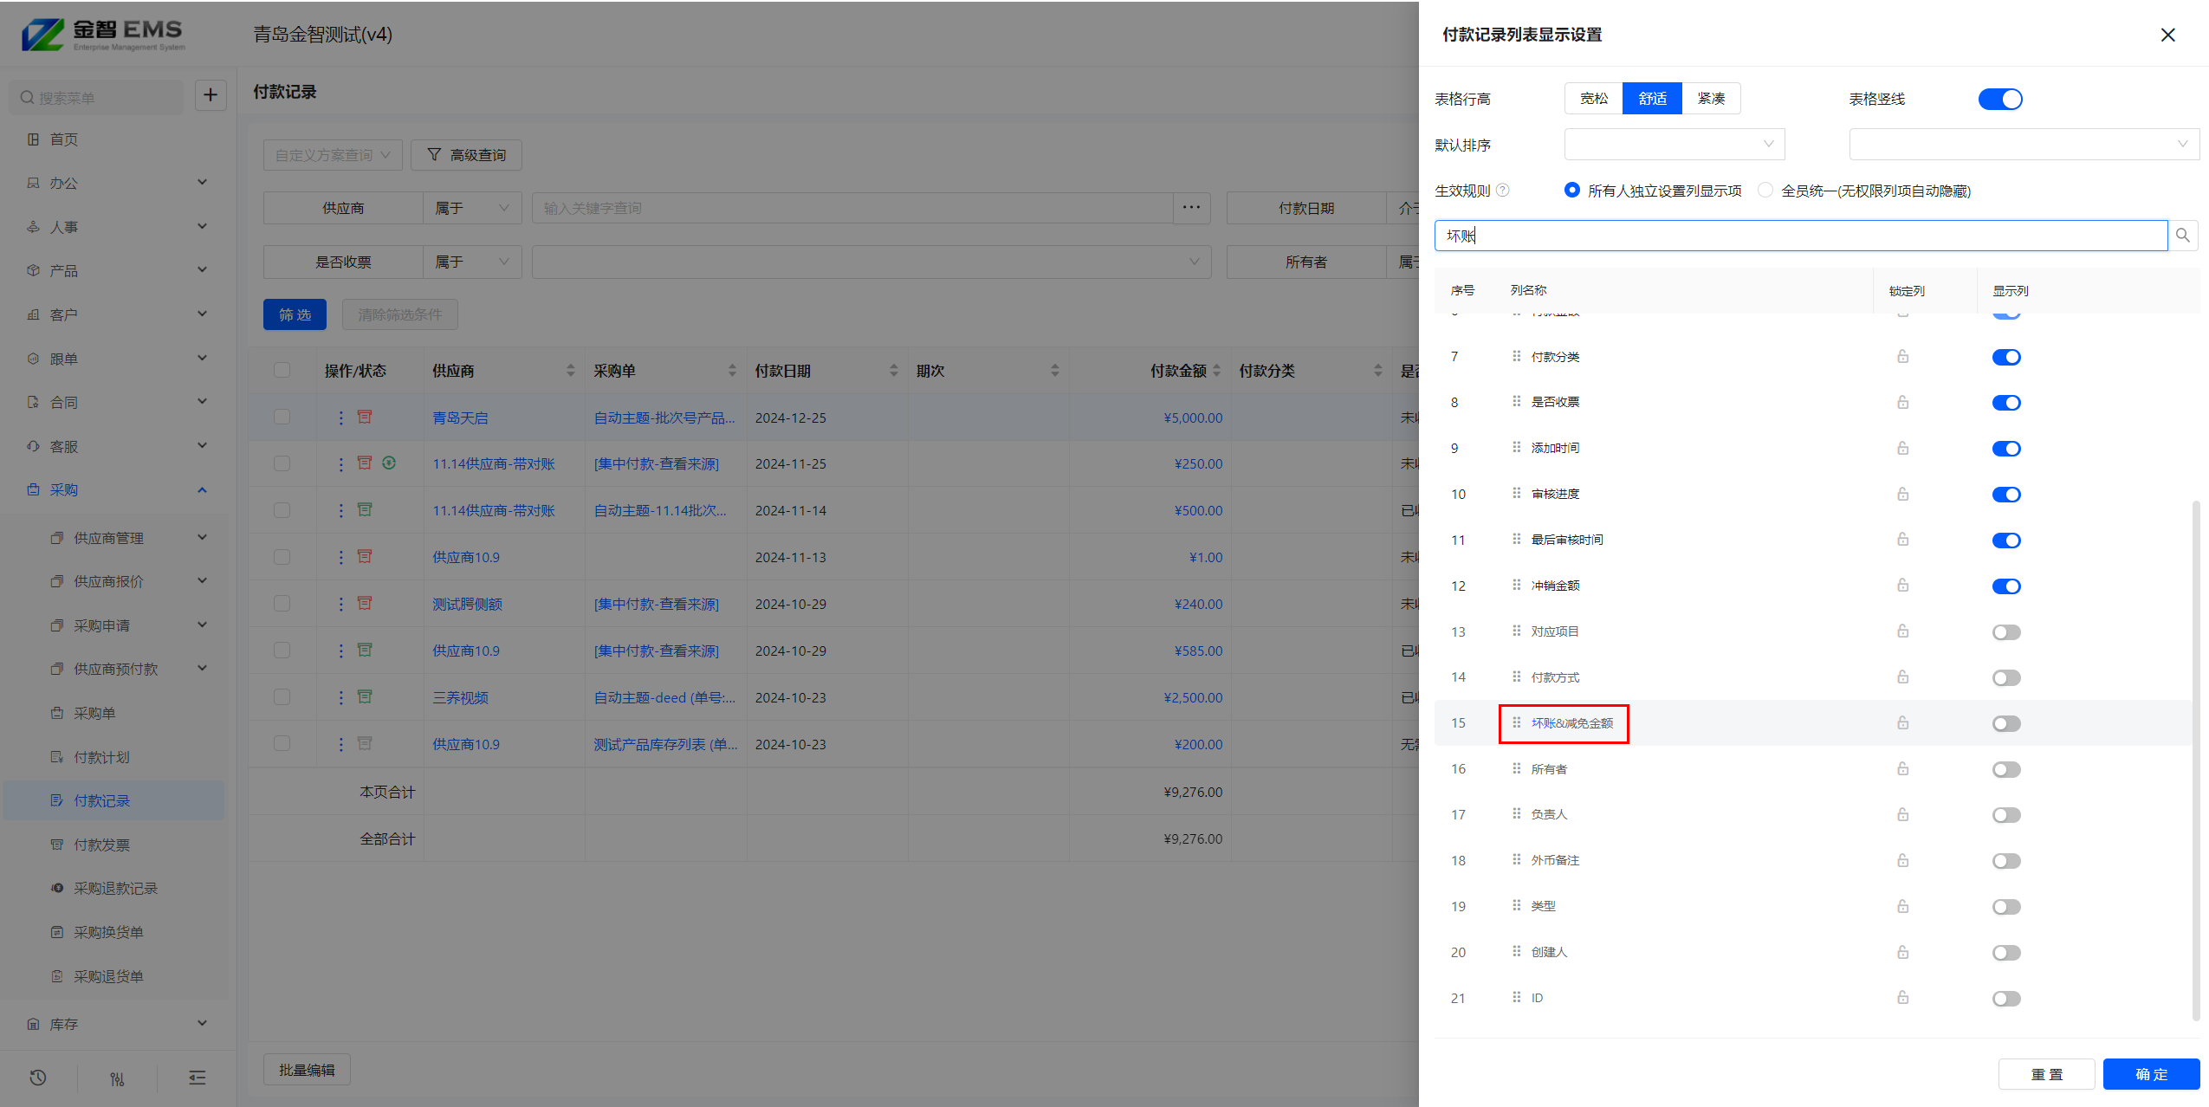Open 付款计划 menu item
This screenshot has width=2209, height=1107.
pyautogui.click(x=101, y=757)
